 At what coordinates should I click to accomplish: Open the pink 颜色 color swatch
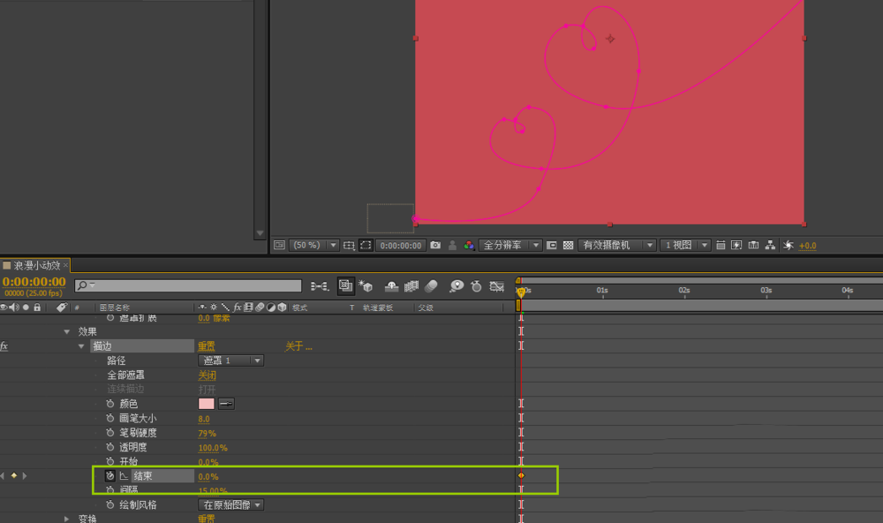[x=206, y=404]
